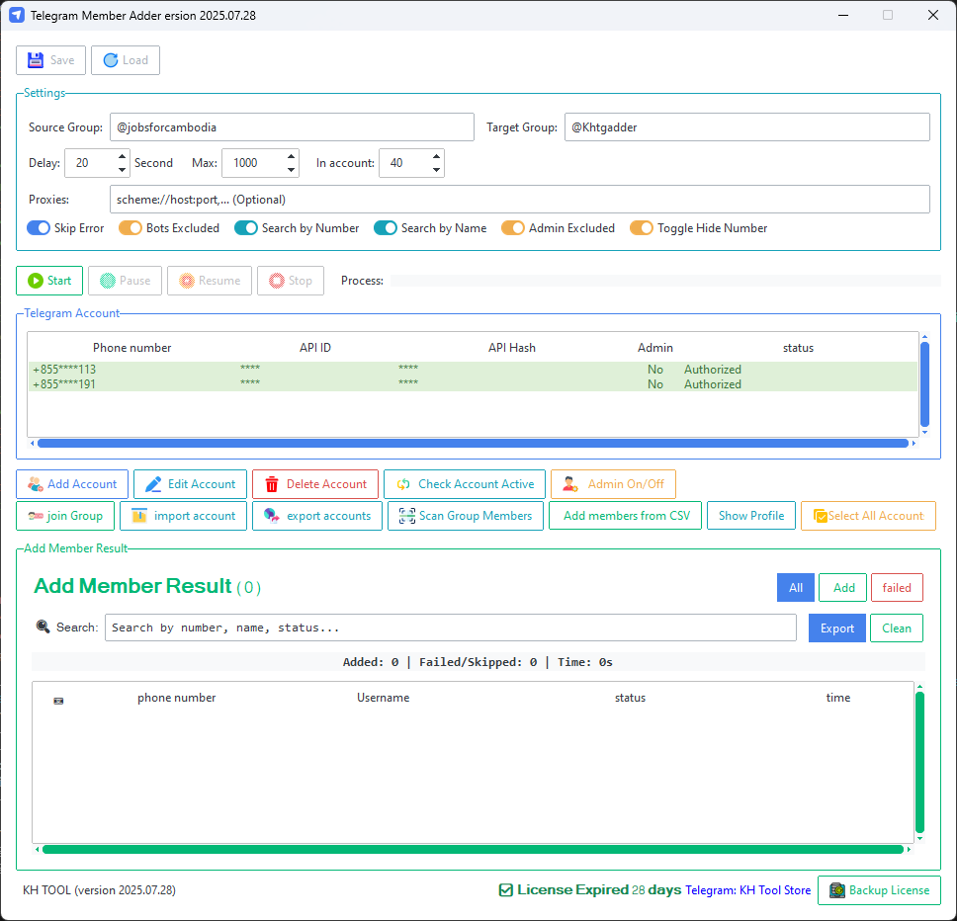Click the Check Account Active refresh icon
Screen dimensions: 957x921
click(x=403, y=484)
